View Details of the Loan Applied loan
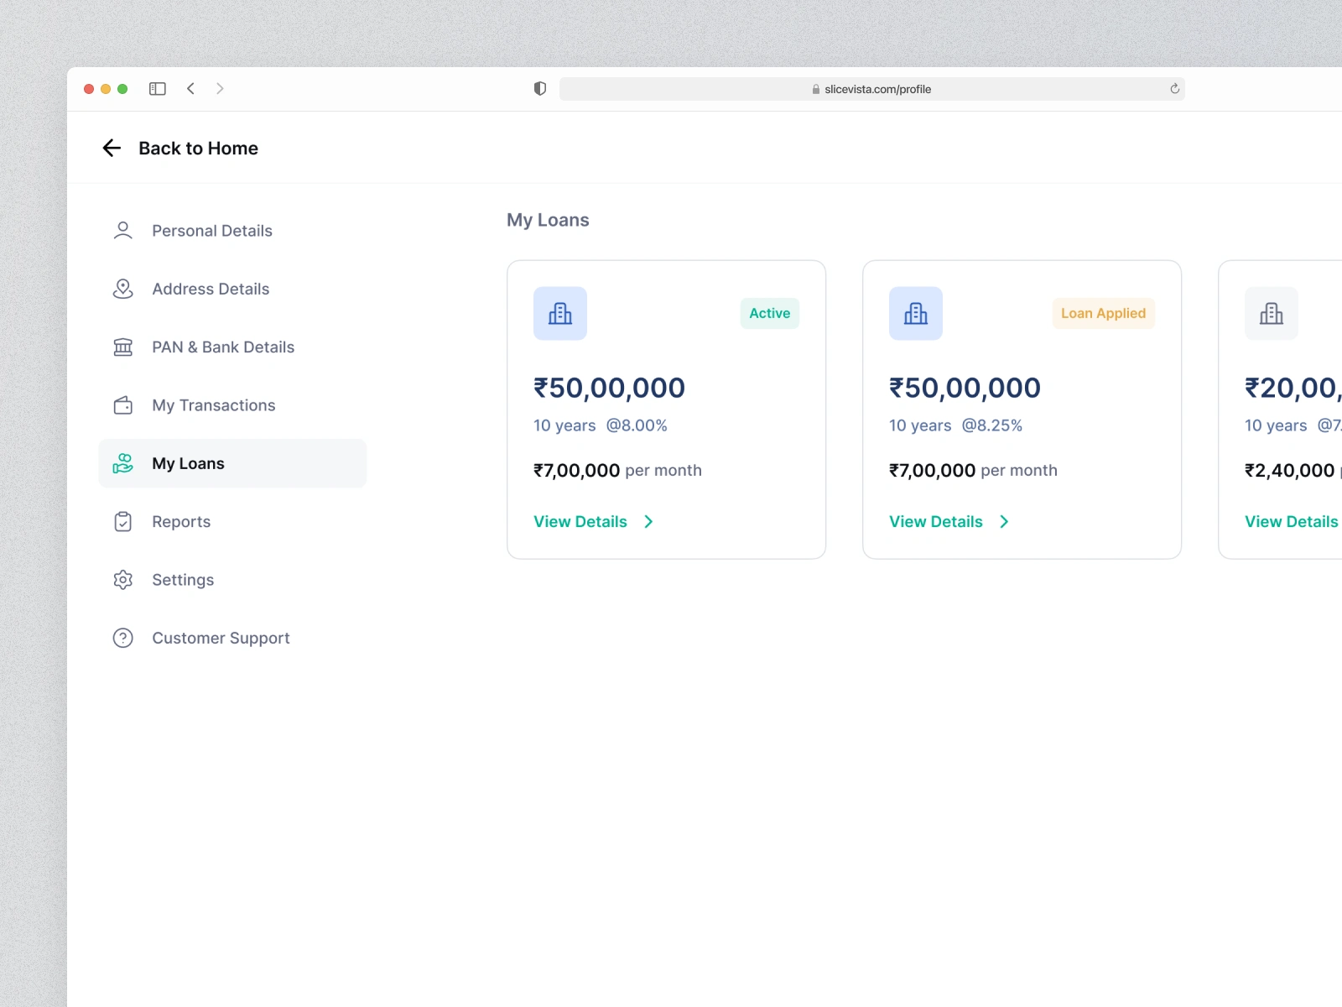This screenshot has width=1342, height=1007. 936,522
